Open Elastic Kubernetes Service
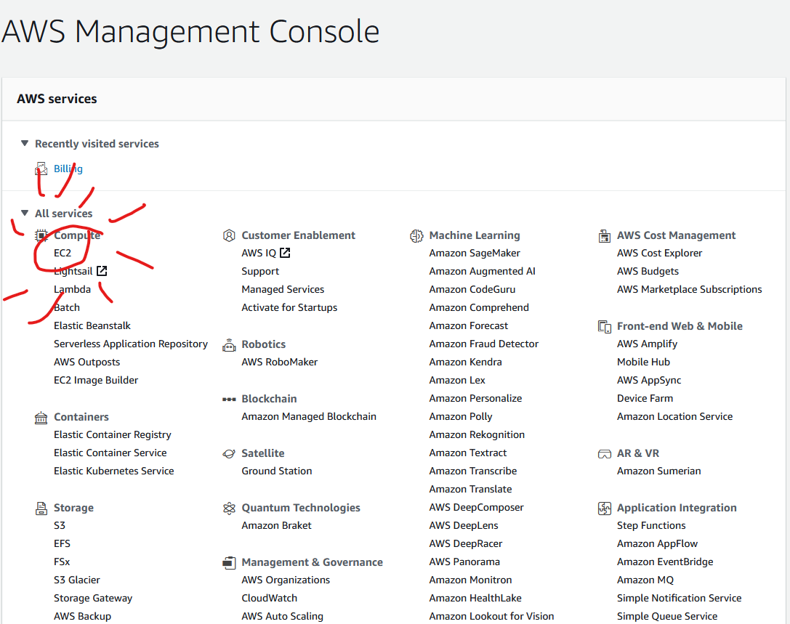 coord(114,471)
